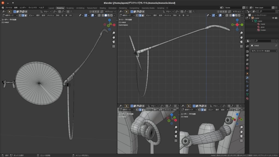Toggle render camera icon for the metal object
279x157 pixels.
[276, 18]
